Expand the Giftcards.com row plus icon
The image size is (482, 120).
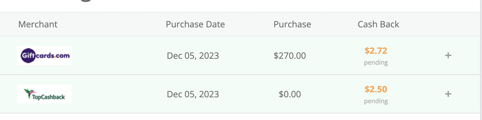pos(448,55)
